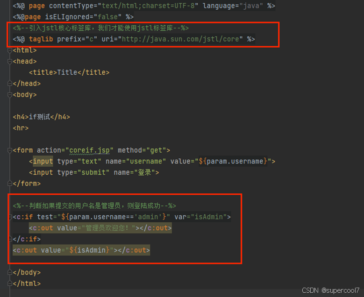Click the comment about admin username check
This screenshot has height=297, width=364.
[x=94, y=206]
